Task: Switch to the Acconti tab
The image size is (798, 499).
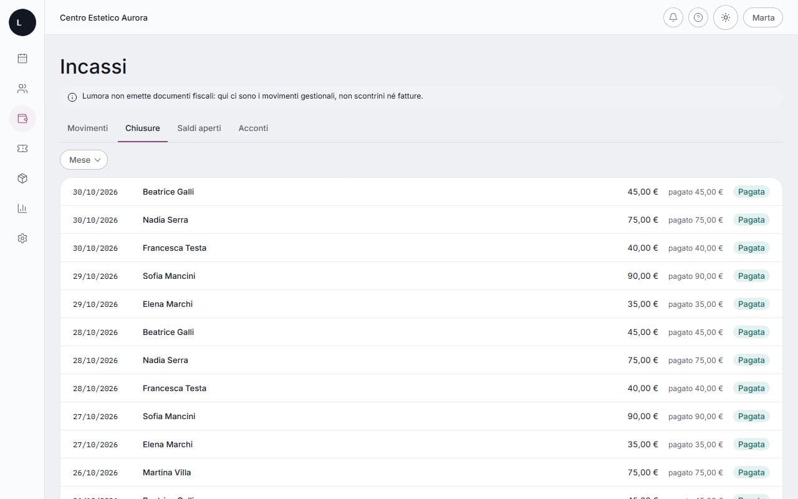Action: click(x=253, y=128)
